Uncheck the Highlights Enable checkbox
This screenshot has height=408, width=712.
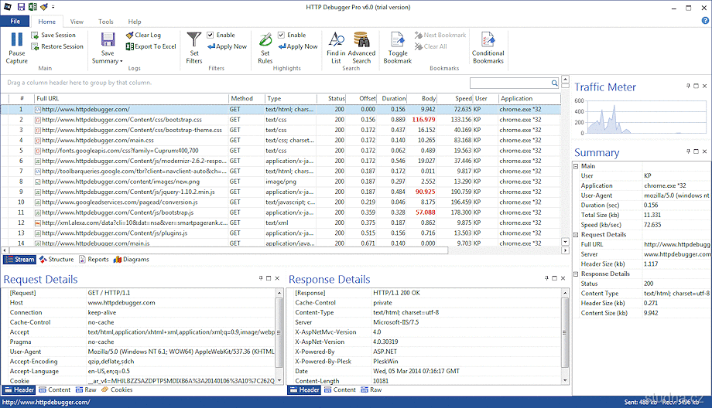(282, 35)
